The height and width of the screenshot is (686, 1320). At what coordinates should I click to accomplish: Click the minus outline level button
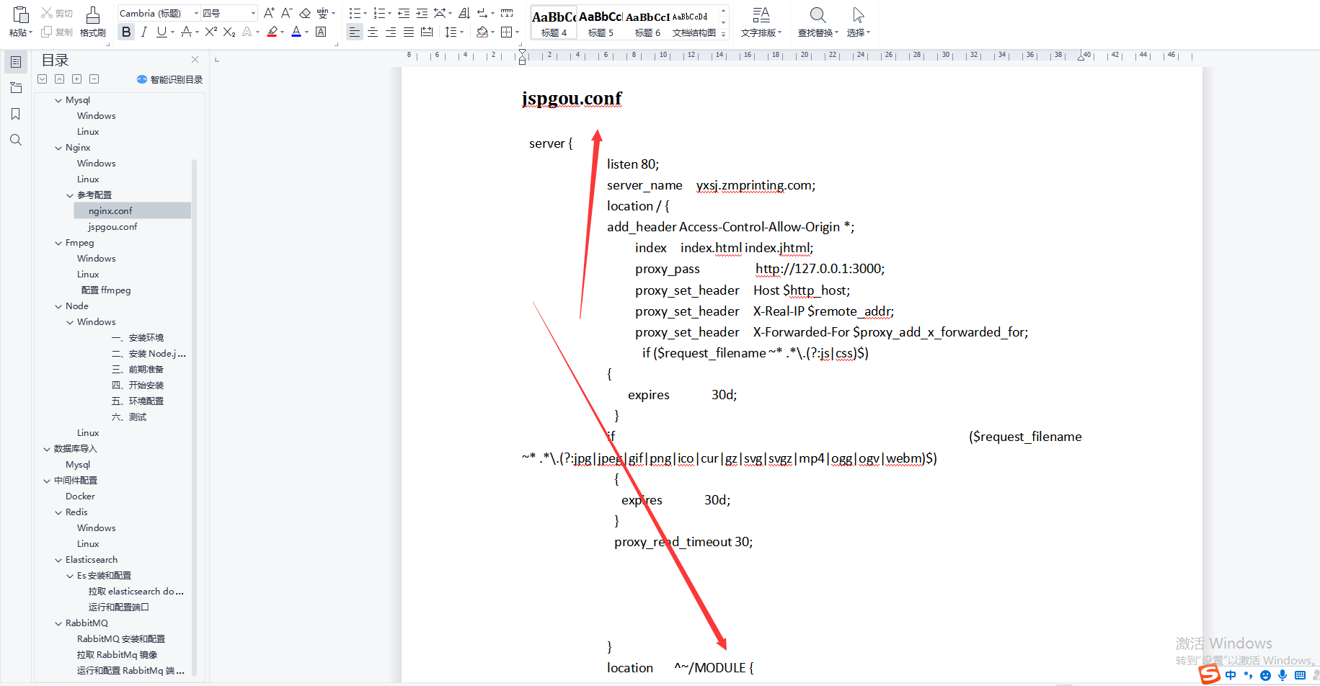coord(94,79)
